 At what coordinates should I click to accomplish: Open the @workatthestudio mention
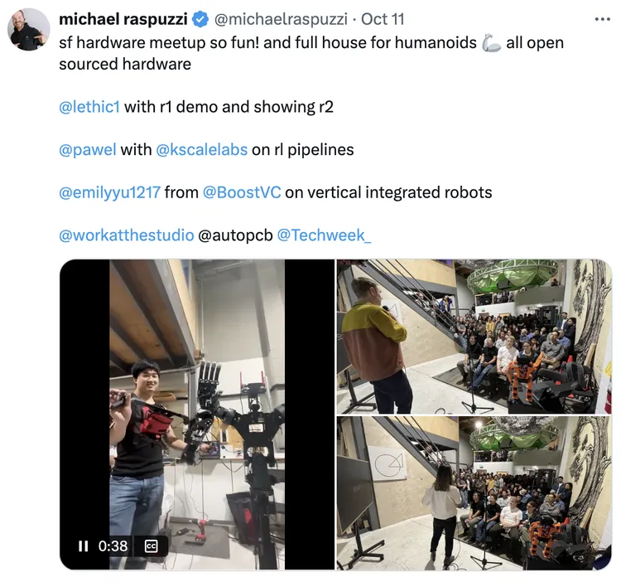126,235
